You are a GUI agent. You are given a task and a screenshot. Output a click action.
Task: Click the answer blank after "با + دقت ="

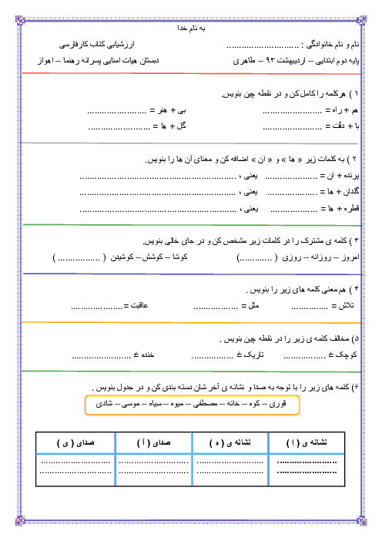click(x=293, y=129)
